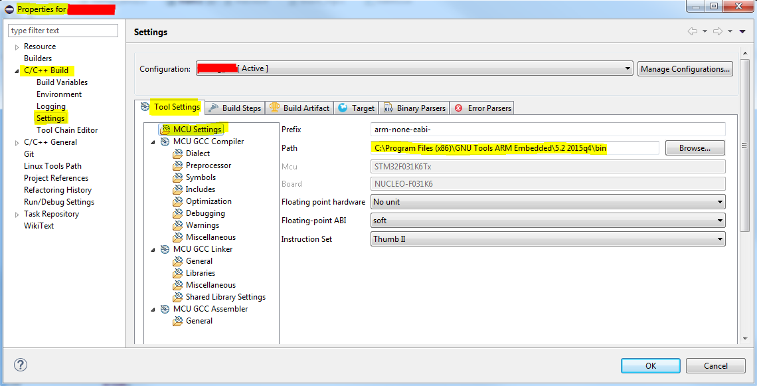Viewport: 757px width, 386px height.
Task: Click the back navigation arrow icon
Action: pyautogui.click(x=693, y=32)
